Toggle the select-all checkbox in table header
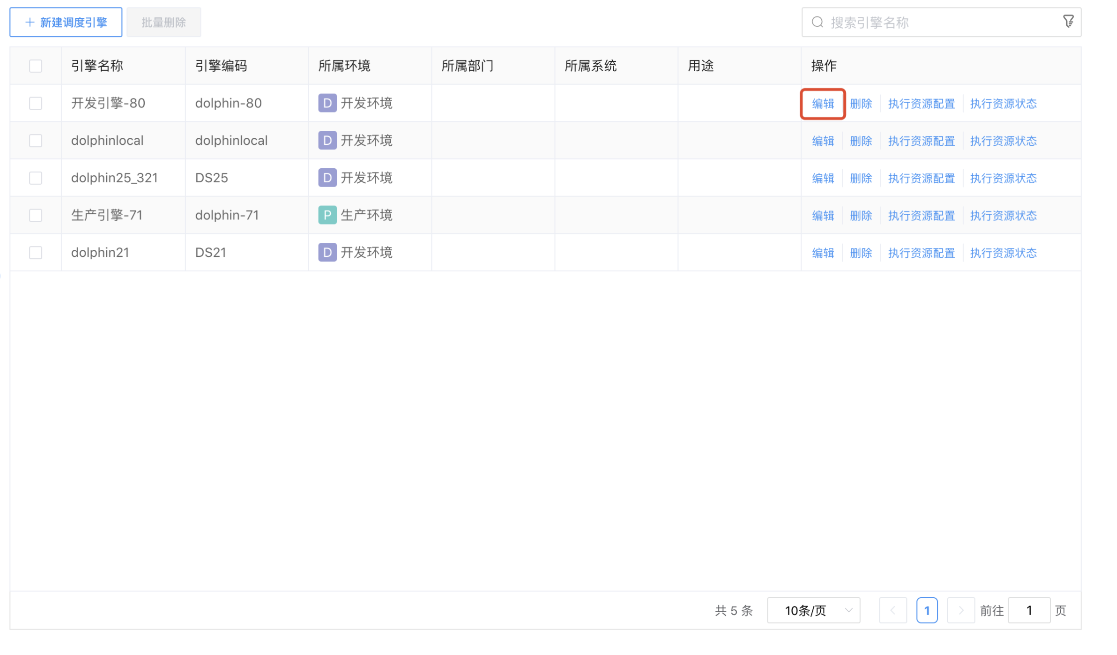 (x=35, y=65)
